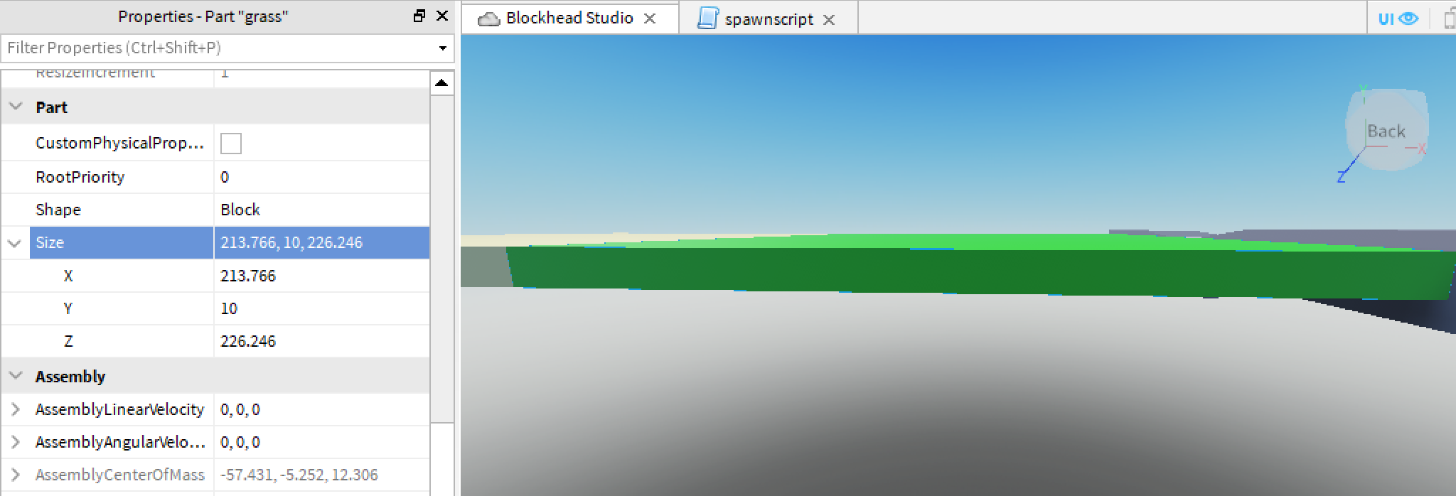Click the CustomPhysicalProperties label

coord(119,143)
